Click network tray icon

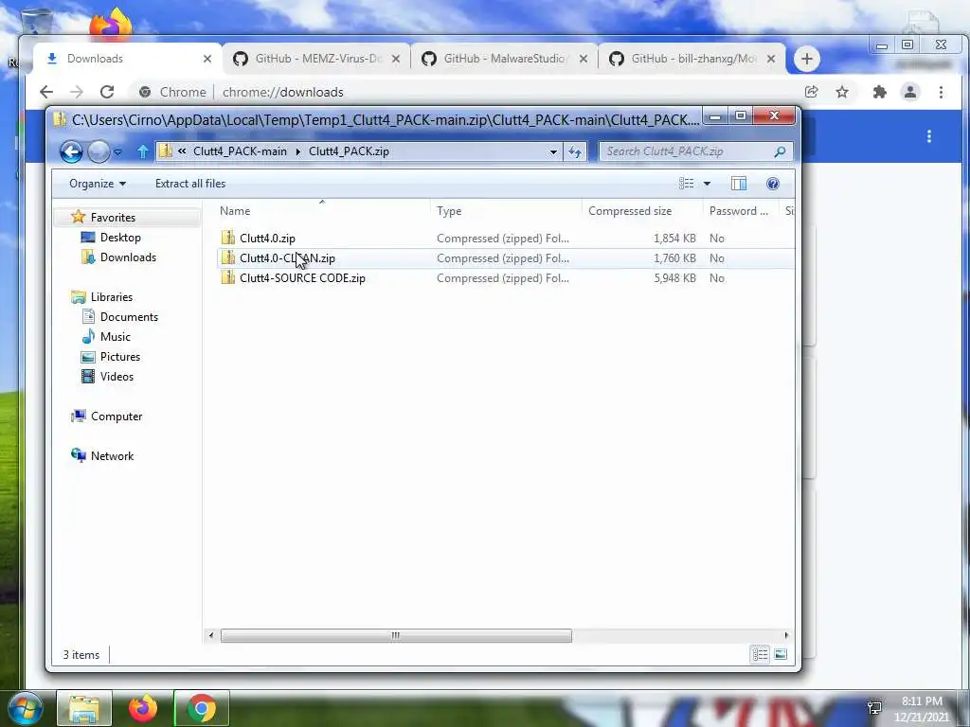[x=874, y=708]
